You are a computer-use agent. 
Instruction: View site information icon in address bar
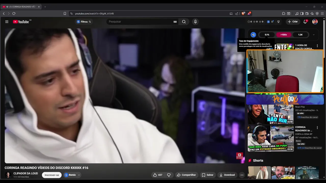pyautogui.click(x=71, y=13)
